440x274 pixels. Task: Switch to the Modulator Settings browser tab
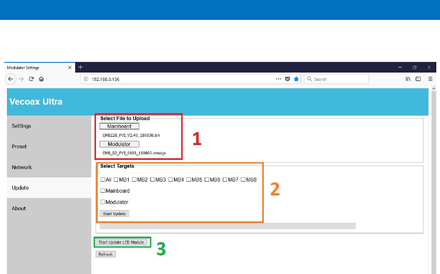pyautogui.click(x=40, y=67)
